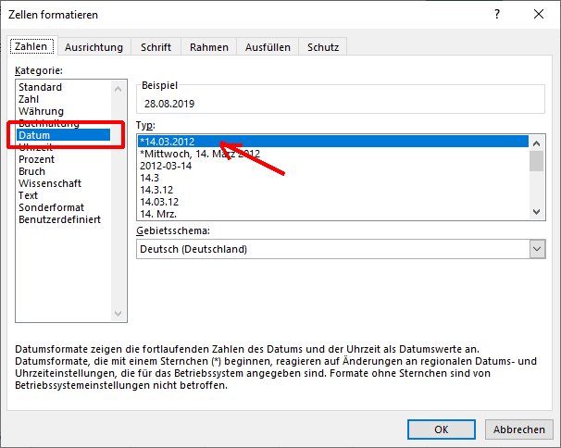Pick the Prozent category
Viewport: 561px width, 448px height.
click(x=37, y=159)
